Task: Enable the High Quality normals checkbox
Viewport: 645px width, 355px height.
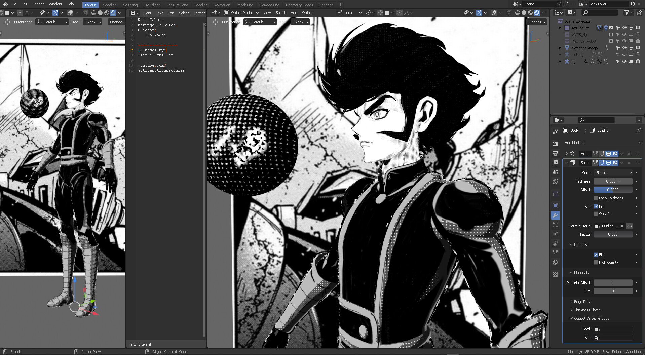Action: tap(596, 262)
